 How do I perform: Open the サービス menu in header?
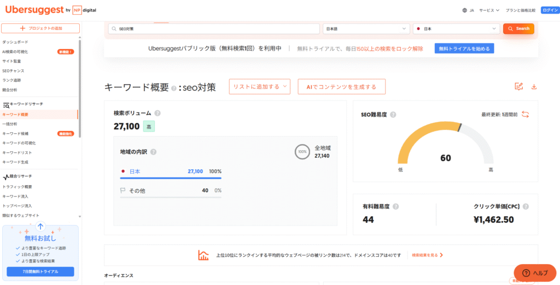[489, 10]
